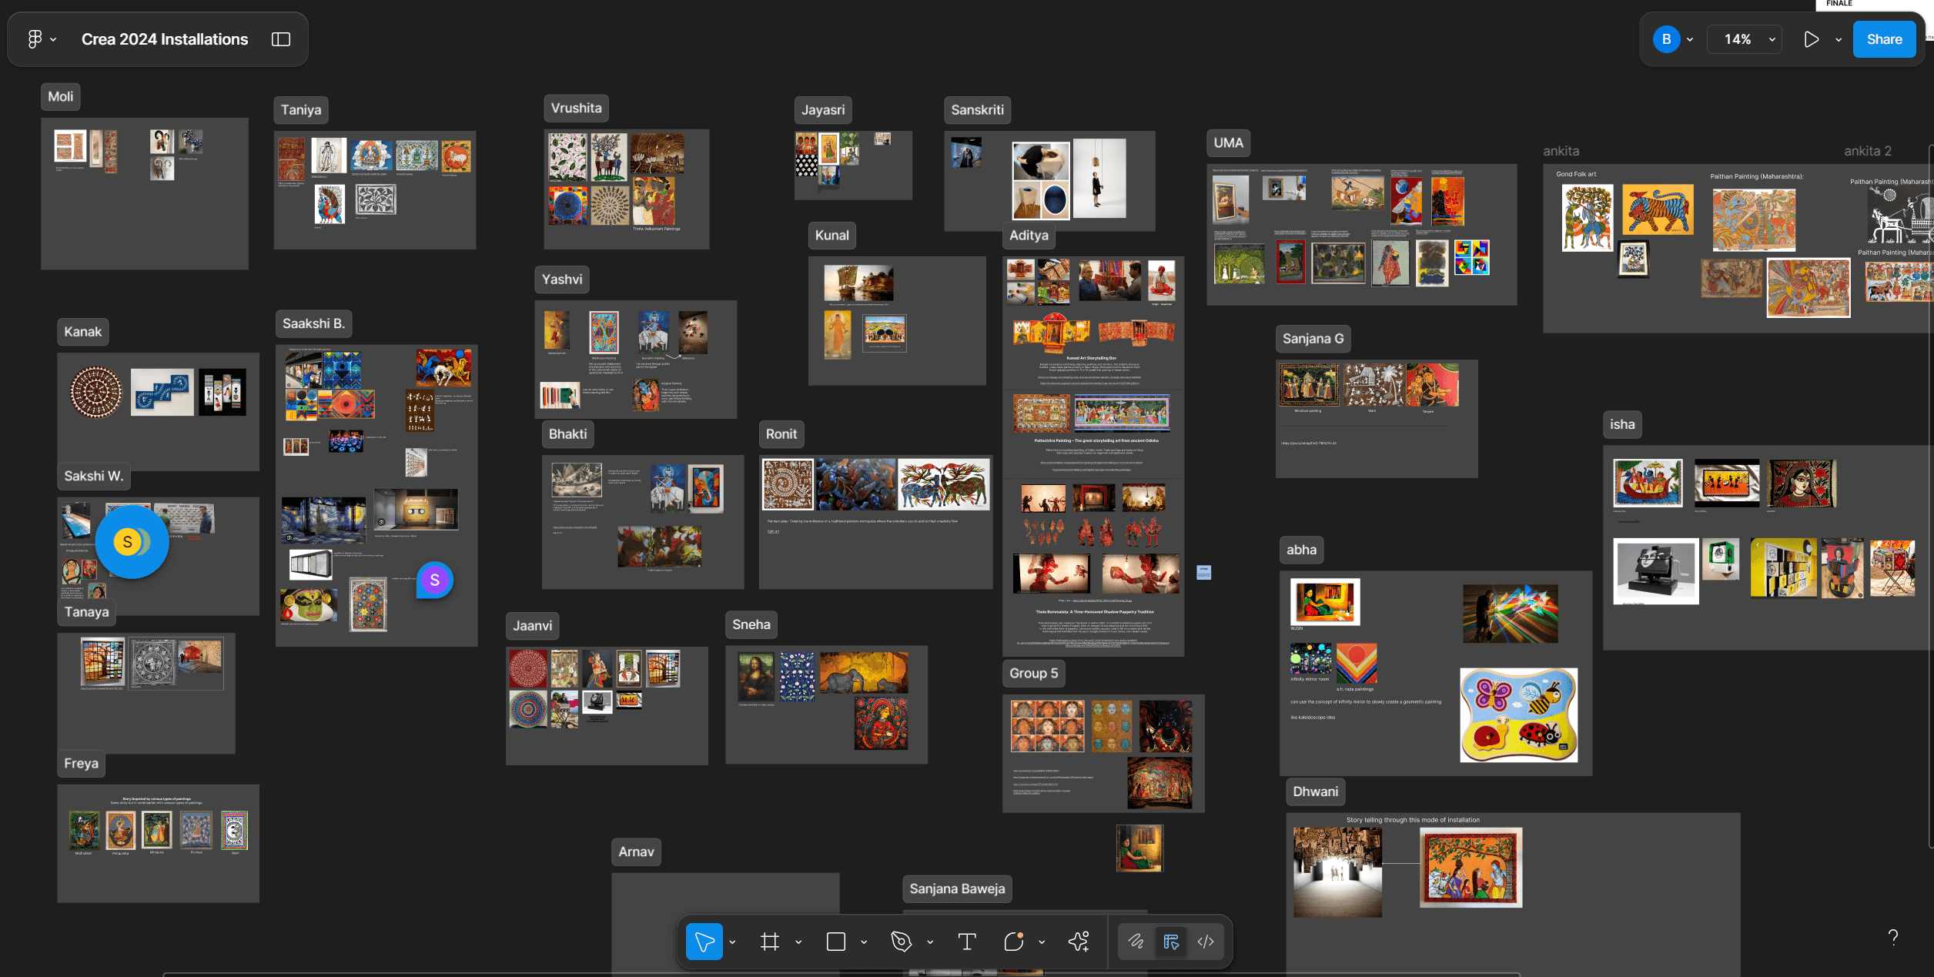Click the Crea 2024 Installations file title
The height and width of the screenshot is (977, 1934).
click(165, 39)
